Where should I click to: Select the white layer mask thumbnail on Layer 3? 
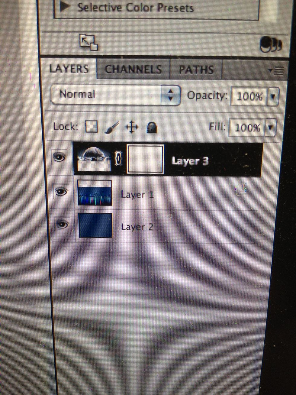pyautogui.click(x=146, y=159)
